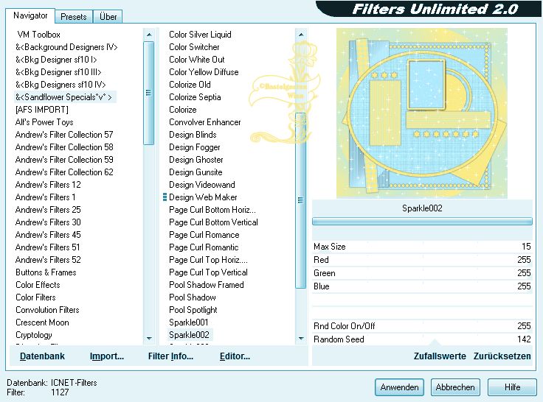Screen dimensions: 543x402
Task: Click the Abbrechen button
Action: pyautogui.click(x=455, y=387)
